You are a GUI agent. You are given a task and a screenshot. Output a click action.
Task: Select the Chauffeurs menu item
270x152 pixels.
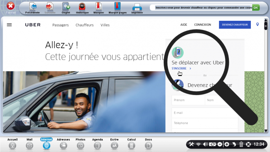coord(85,25)
